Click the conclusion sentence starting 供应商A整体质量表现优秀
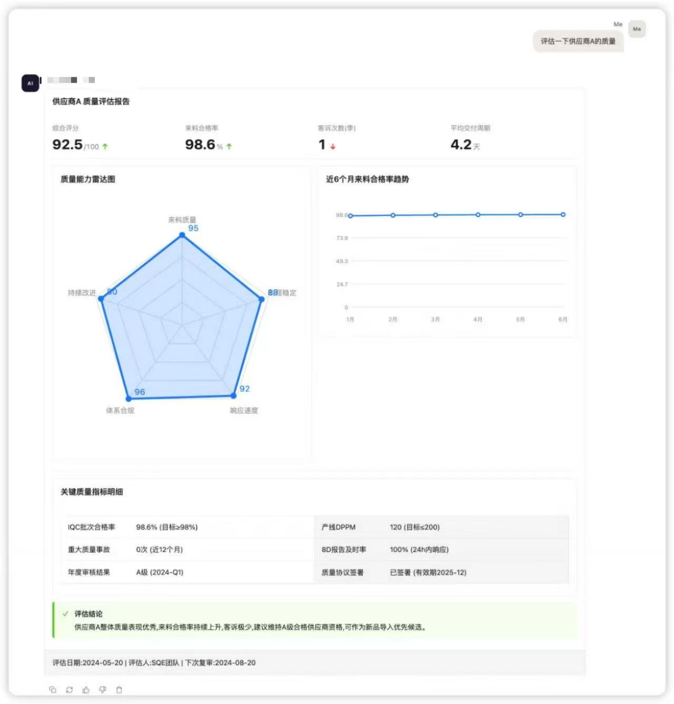This screenshot has width=674, height=704. [250, 627]
